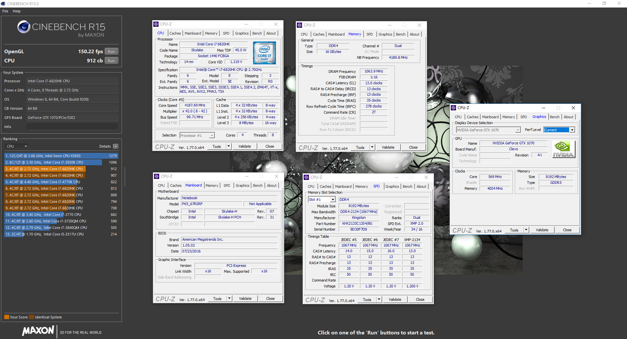Click the CPU-Z icon in the Graphics window title bar
This screenshot has height=339, width=627.
click(453, 108)
